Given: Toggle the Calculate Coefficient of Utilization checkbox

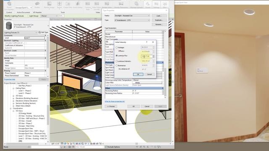Looking at the screenshot, I should pos(26,43).
